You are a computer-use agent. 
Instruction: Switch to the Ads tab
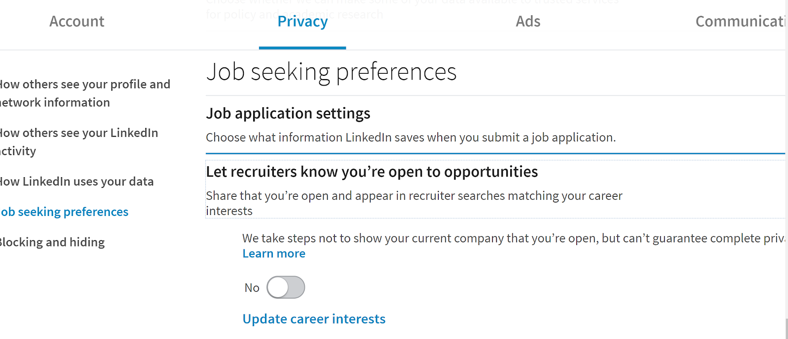(x=528, y=22)
